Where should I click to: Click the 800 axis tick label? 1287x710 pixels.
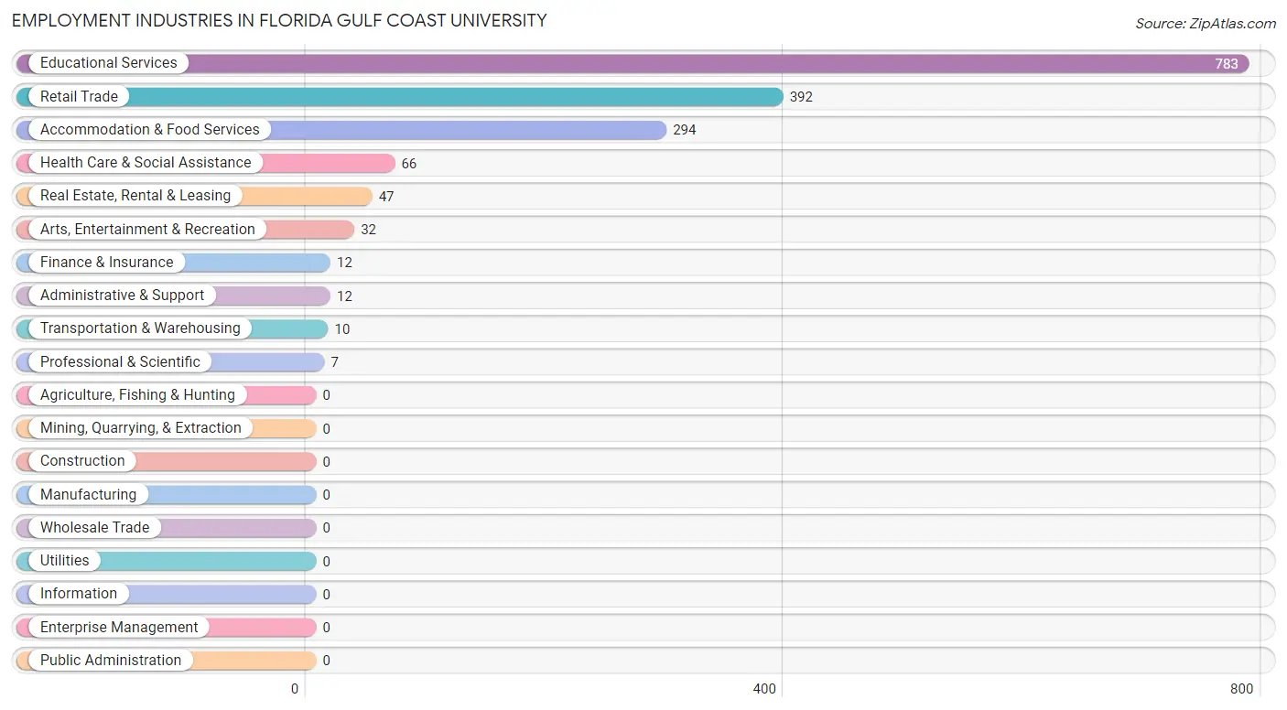pyautogui.click(x=1241, y=689)
